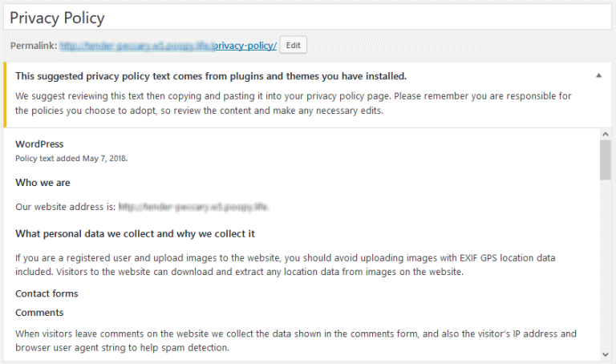Click the scrollbar up arrow

606,134
